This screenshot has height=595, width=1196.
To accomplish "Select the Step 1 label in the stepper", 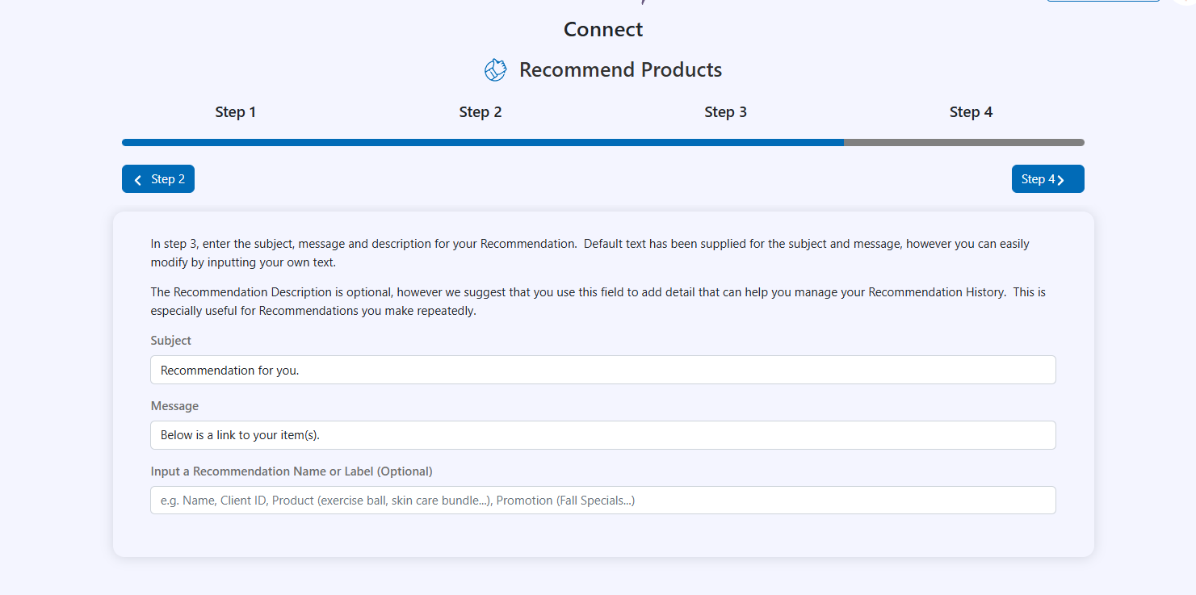I will (235, 112).
